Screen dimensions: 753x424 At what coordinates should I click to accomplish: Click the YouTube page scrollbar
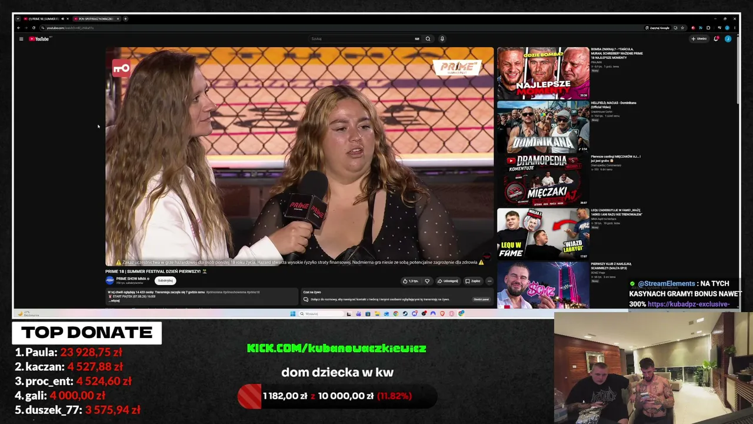click(x=737, y=71)
